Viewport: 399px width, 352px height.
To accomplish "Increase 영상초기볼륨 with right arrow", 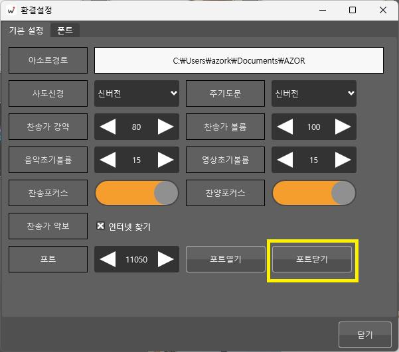I will click(343, 160).
